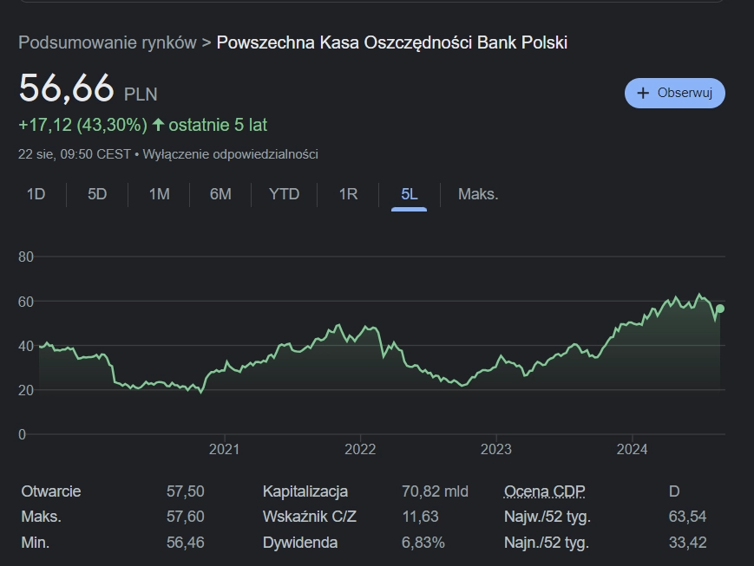Screen dimensions: 754x566
Task: Click the Kapitalizacja label
Action: pyautogui.click(x=305, y=491)
